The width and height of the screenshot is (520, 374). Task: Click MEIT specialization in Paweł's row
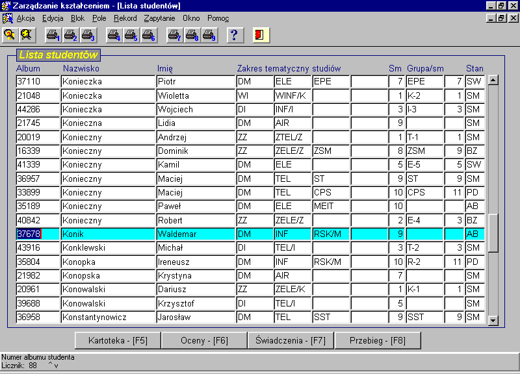331,206
